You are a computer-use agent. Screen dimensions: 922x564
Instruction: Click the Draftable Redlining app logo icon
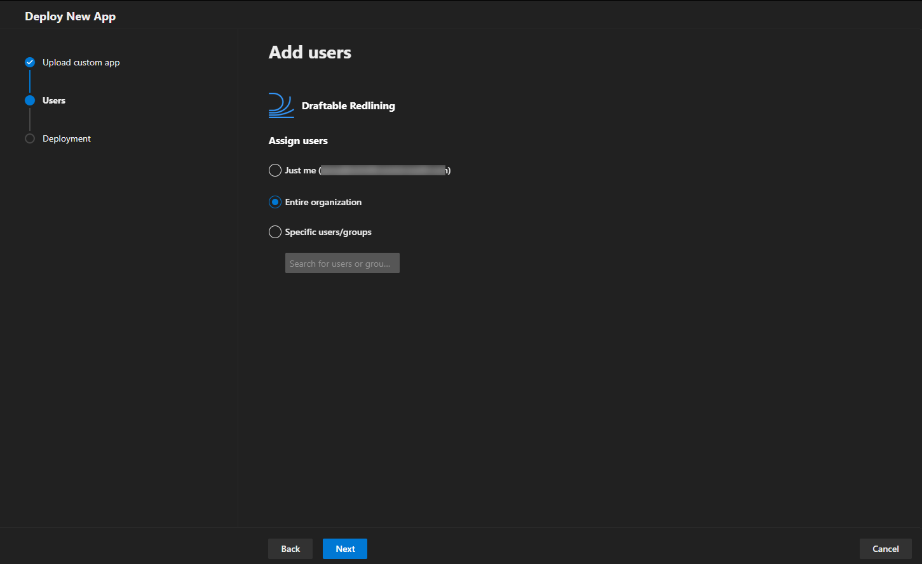[x=281, y=105]
